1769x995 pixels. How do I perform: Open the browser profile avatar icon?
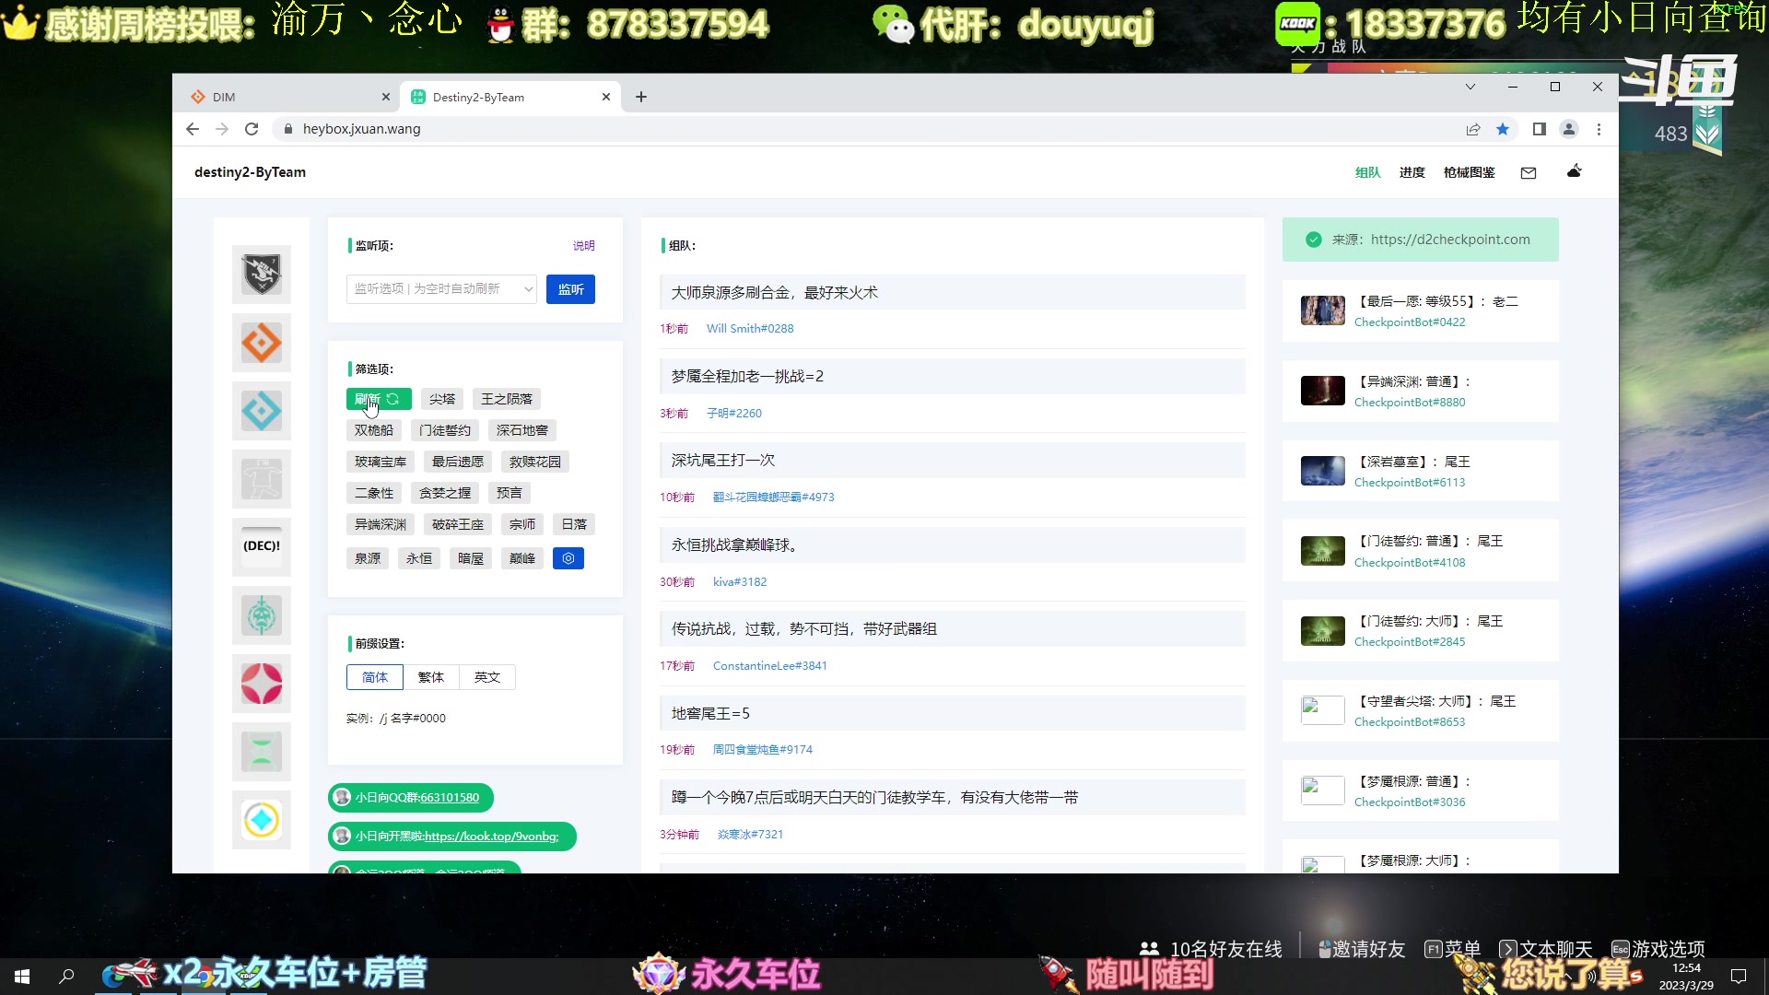[1569, 129]
